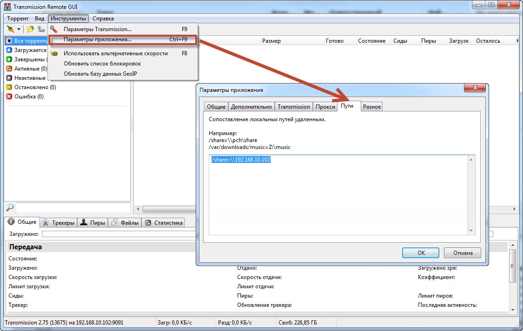Select the Неактивные filter icon
Viewport: 523px width, 331px height.
coord(9,78)
